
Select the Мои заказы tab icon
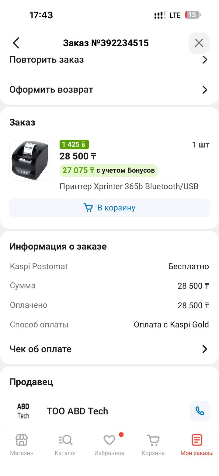(x=197, y=440)
